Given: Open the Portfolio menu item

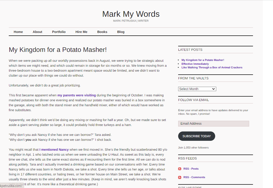Looking at the screenshot, I should pos(59,32).
